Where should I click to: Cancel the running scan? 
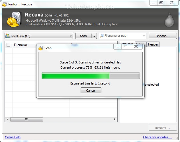tap(91, 90)
